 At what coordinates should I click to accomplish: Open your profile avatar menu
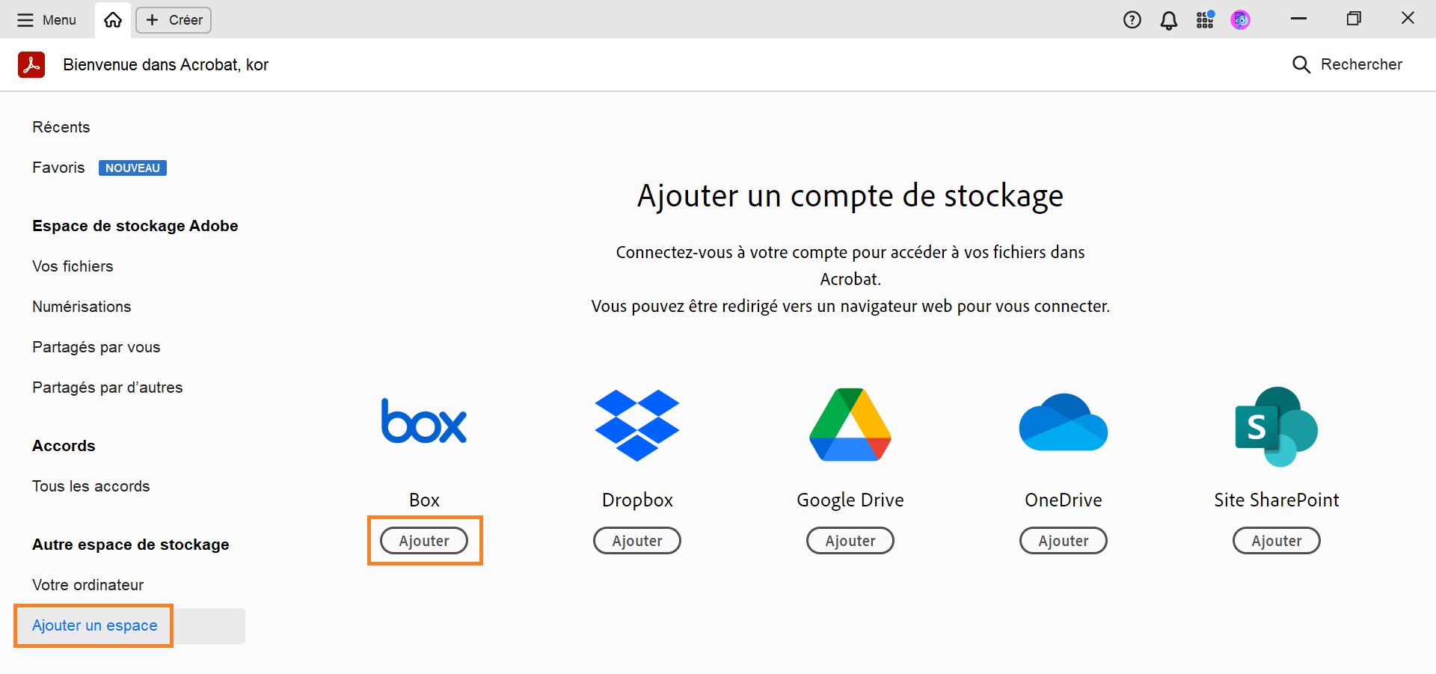tap(1240, 19)
